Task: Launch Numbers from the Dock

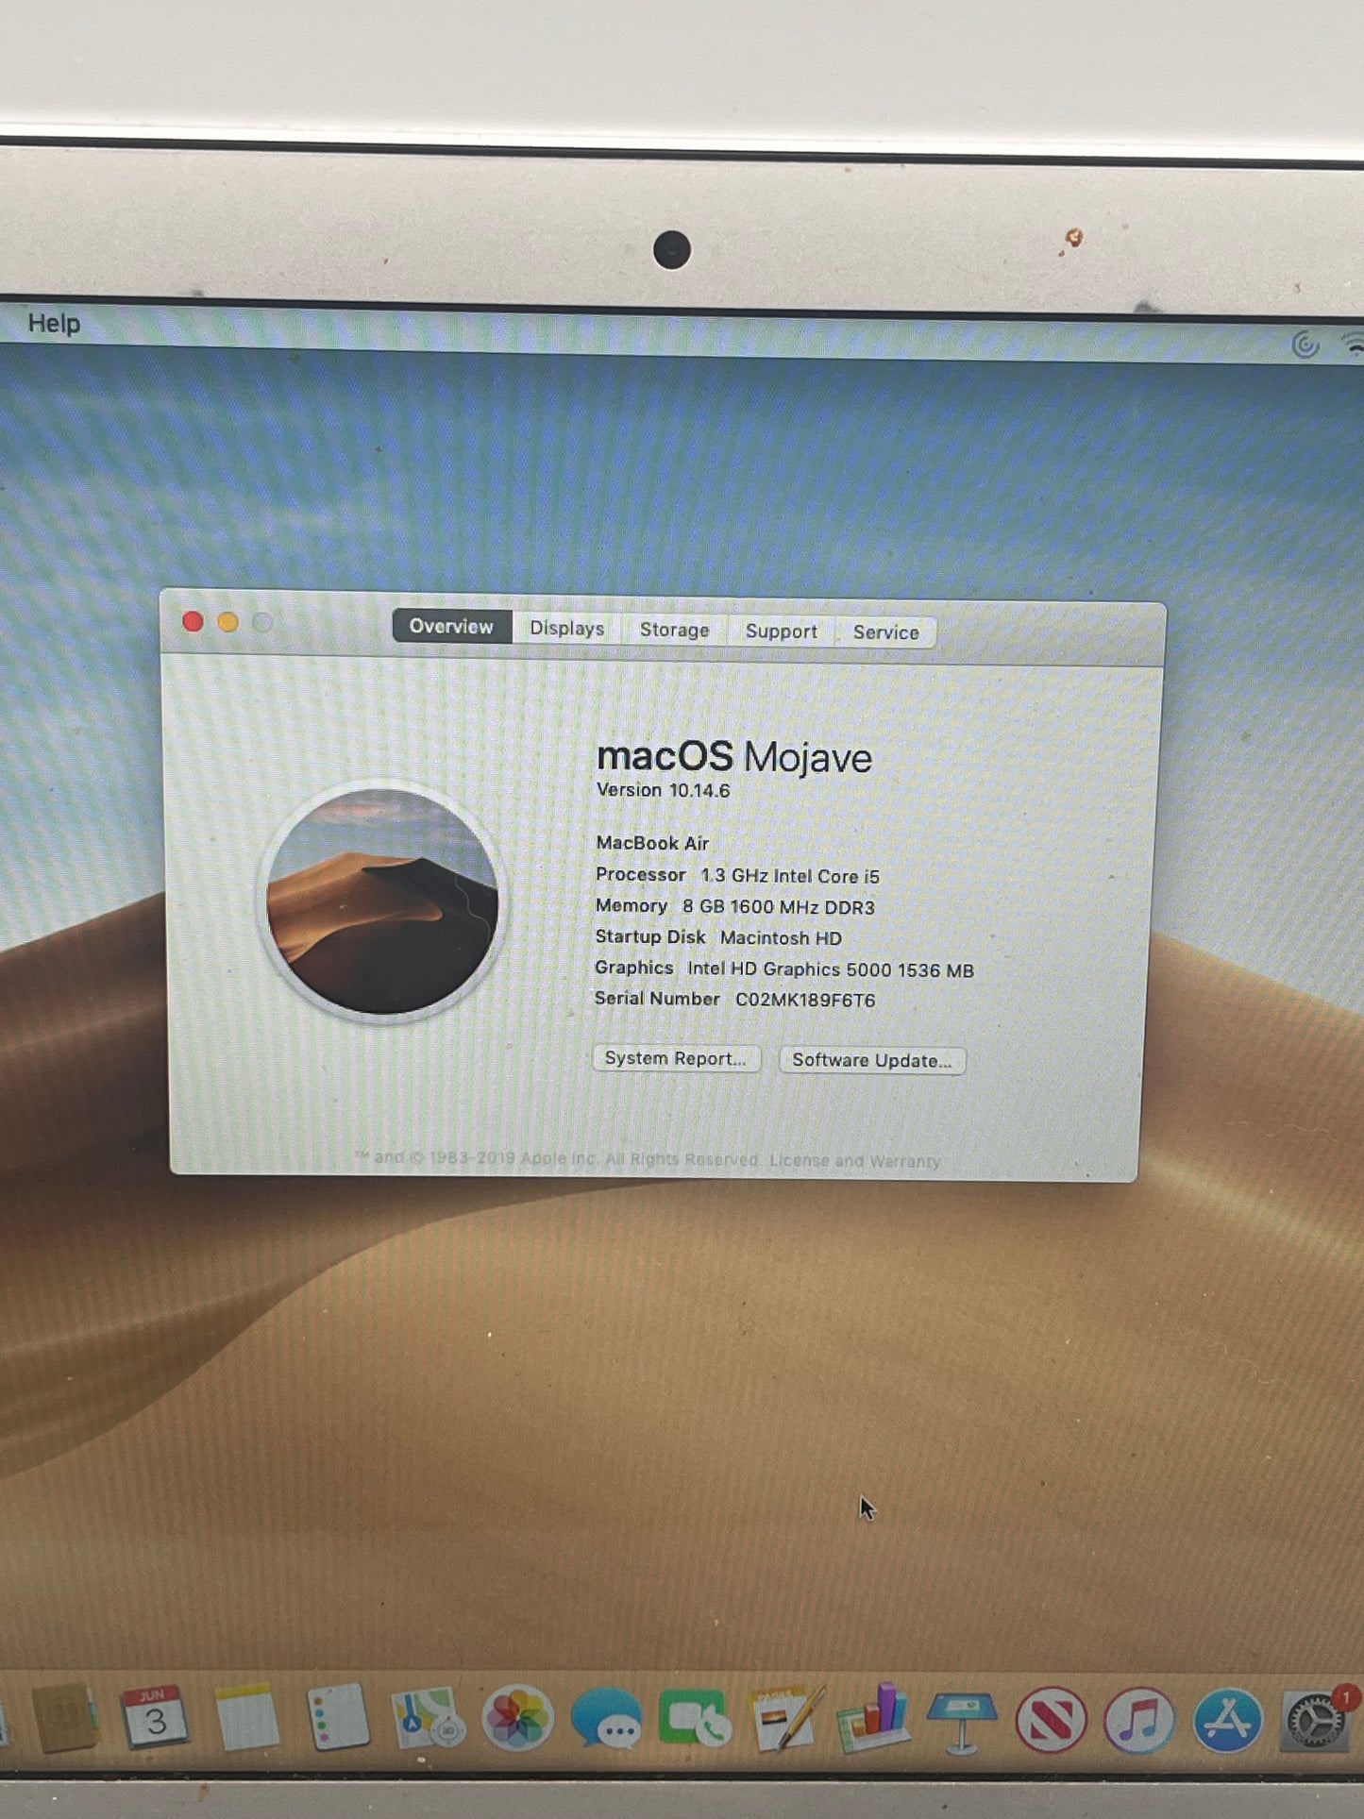Action: [873, 1718]
